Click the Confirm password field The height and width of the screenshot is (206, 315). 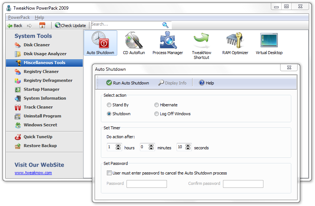243,184
